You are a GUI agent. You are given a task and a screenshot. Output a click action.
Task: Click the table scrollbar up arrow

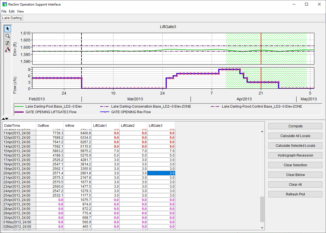click(x=262, y=132)
